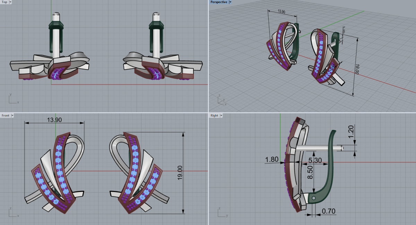416x225 pixels.
Task: Expand the Front viewport dropdown arrow
Action: click(x=12, y=115)
